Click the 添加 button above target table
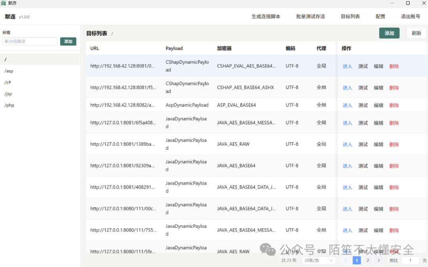The image size is (428, 267). pyautogui.click(x=389, y=33)
